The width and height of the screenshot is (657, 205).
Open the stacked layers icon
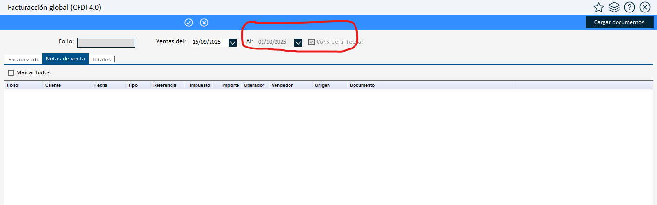614,7
